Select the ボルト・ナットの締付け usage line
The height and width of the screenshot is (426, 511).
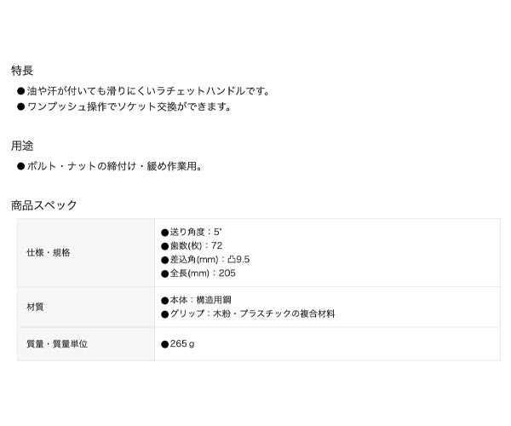114,166
